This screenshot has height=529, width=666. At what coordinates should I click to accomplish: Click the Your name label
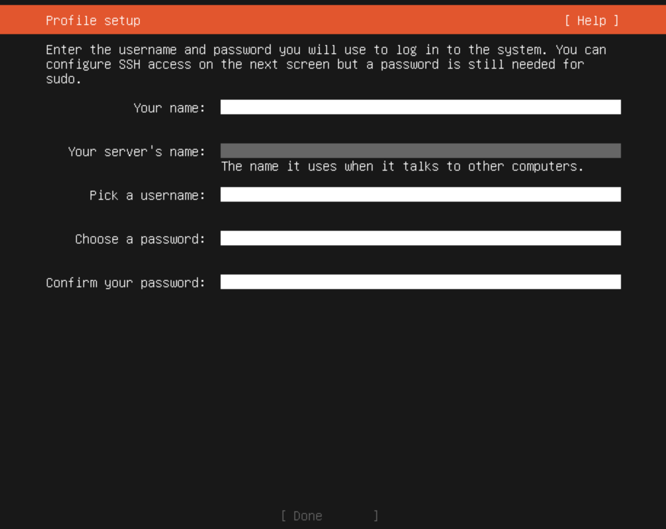coord(169,108)
